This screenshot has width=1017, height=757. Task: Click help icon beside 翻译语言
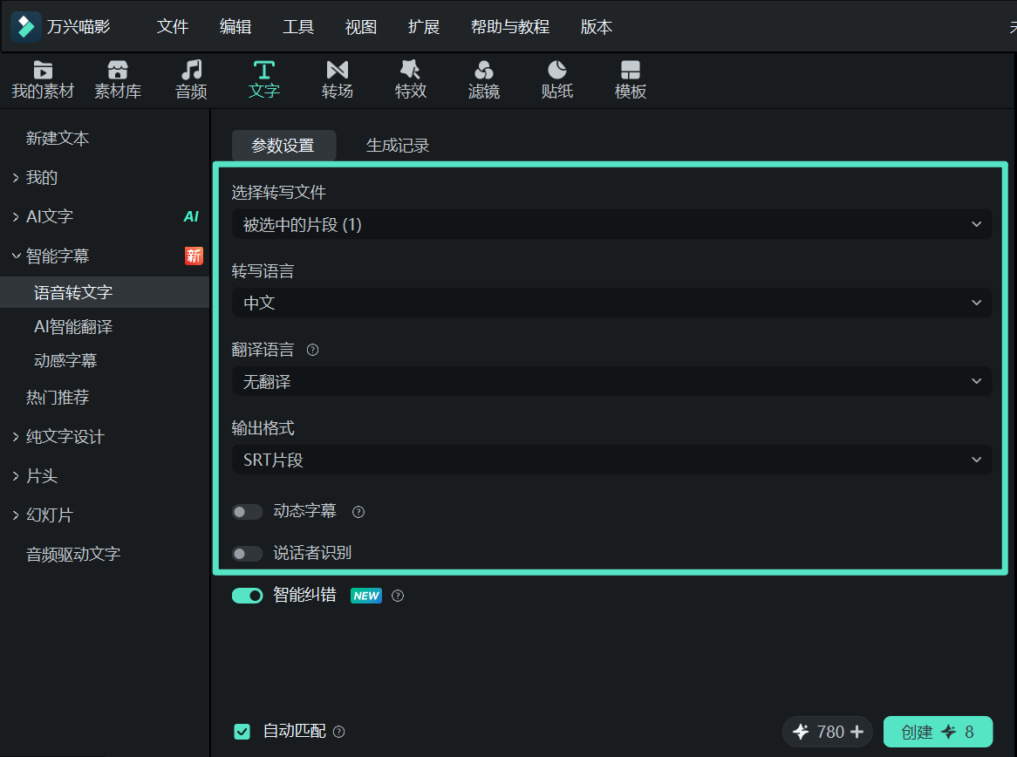pos(312,351)
